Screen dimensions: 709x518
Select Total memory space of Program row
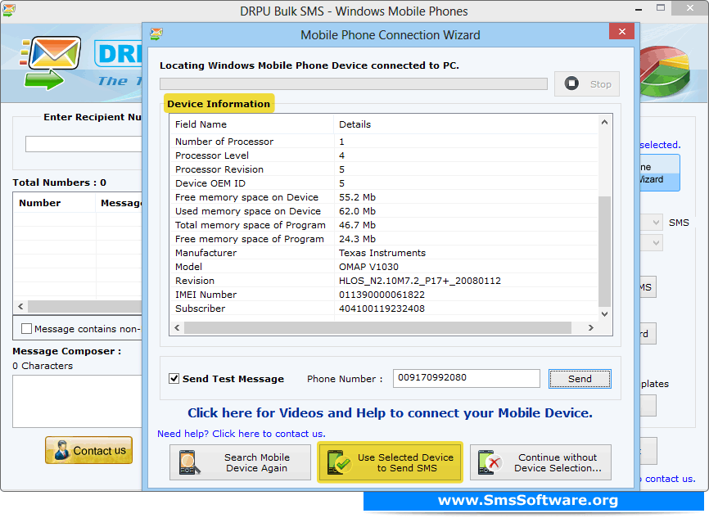384,225
